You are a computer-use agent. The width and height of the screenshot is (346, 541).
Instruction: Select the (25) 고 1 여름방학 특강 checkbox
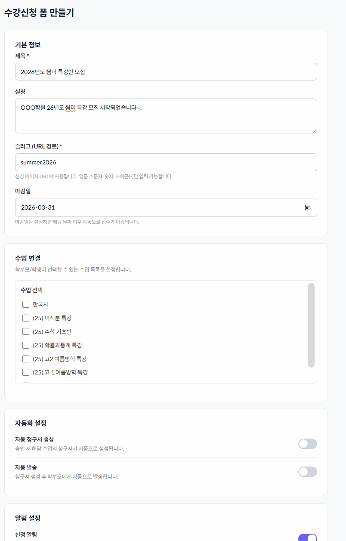pos(26,372)
